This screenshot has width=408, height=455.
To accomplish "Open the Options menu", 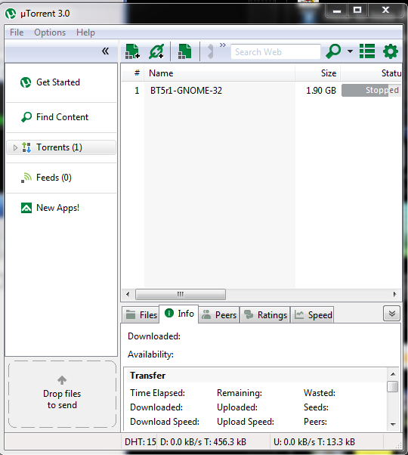I will click(x=50, y=32).
